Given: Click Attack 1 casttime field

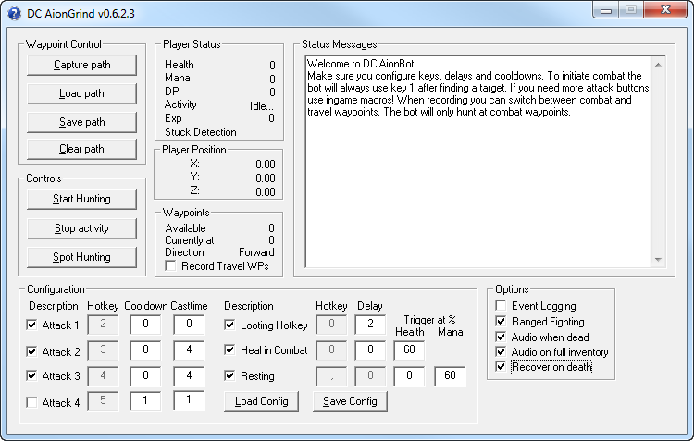Looking at the screenshot, I should click(x=189, y=325).
